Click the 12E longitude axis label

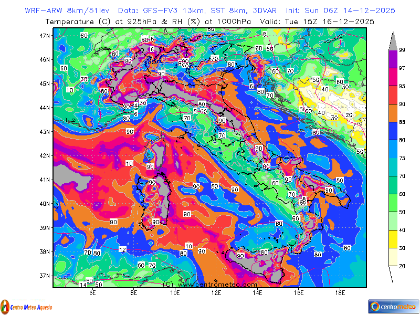tap(216, 293)
